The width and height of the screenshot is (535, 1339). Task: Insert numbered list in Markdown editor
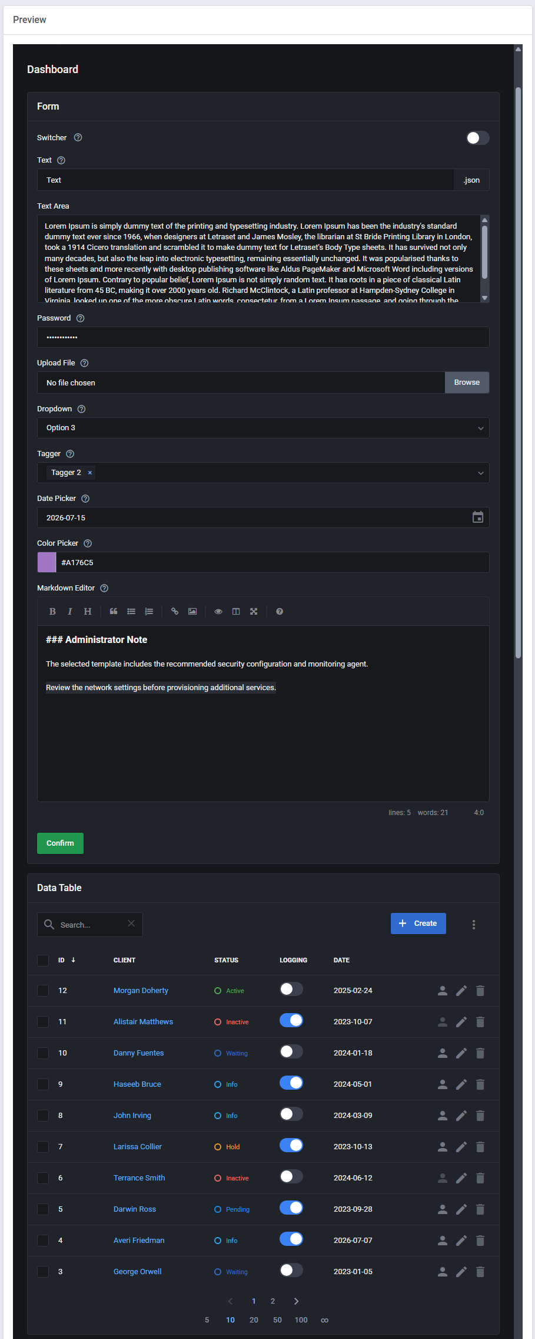coord(149,612)
